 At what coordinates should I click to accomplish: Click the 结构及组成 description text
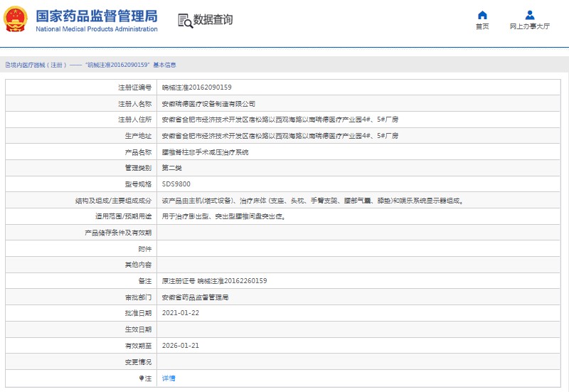(x=312, y=201)
